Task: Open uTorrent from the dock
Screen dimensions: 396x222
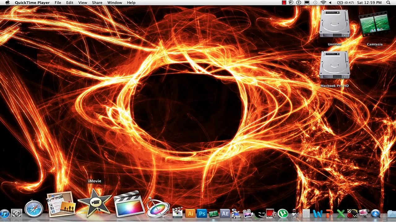Action: (282, 213)
